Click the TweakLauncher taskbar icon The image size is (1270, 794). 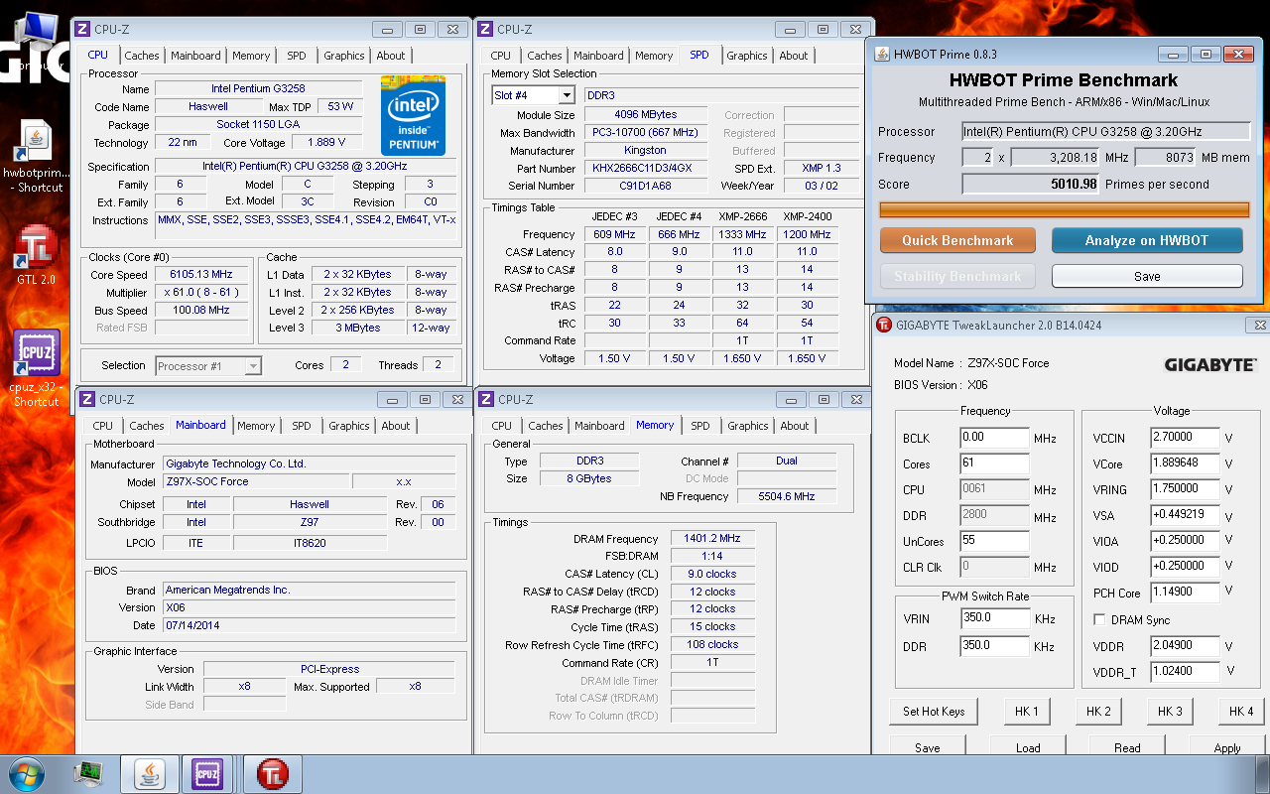(272, 773)
